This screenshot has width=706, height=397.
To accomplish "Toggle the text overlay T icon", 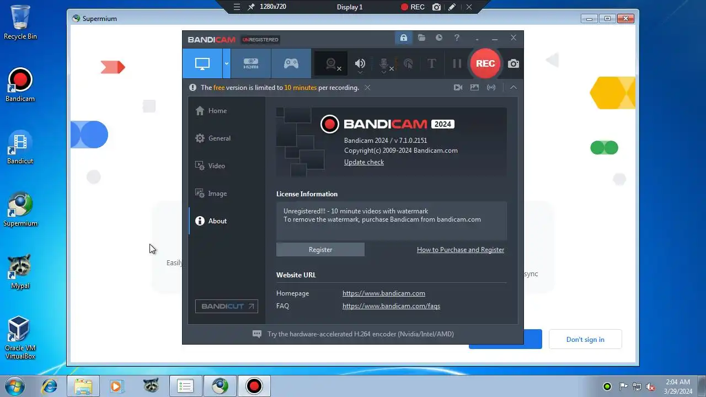I will pos(432,63).
